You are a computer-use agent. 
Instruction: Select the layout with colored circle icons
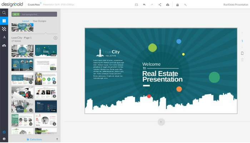[x=46, y=79]
